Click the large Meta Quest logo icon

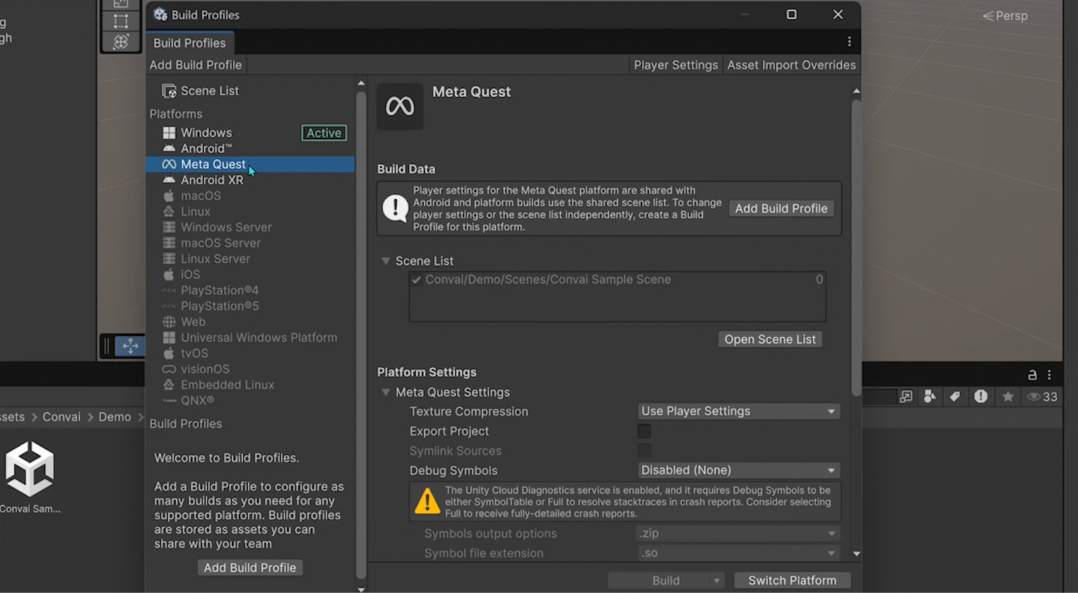400,106
